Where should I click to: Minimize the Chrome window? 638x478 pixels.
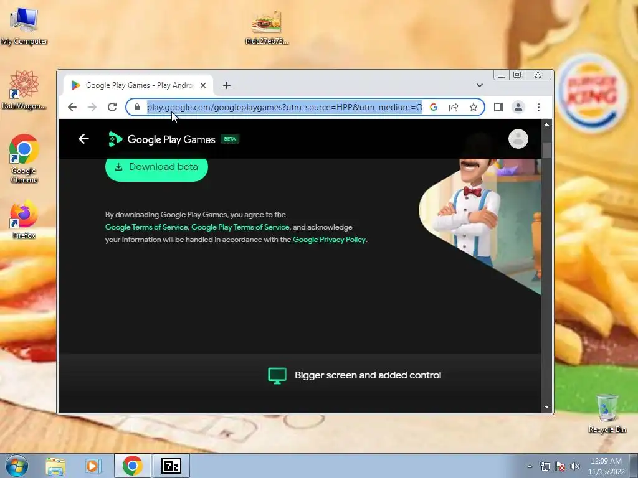[x=502, y=75]
